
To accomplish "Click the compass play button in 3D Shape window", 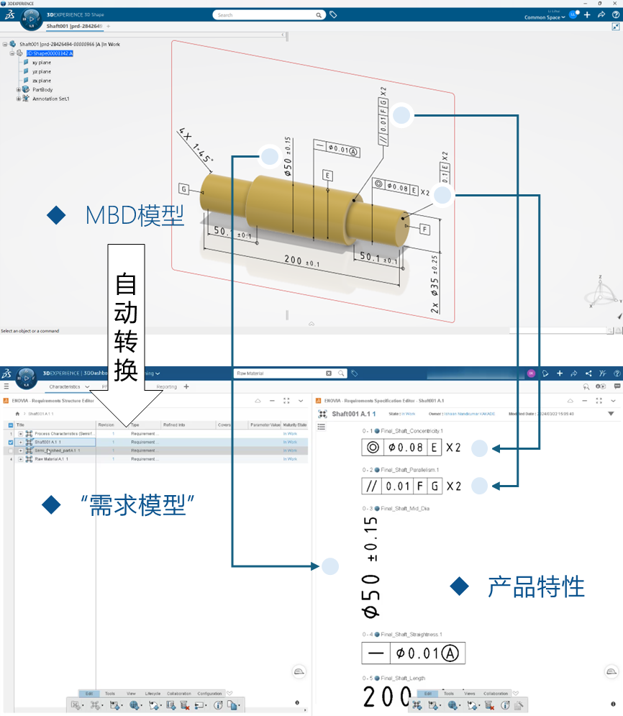I will click(x=31, y=19).
